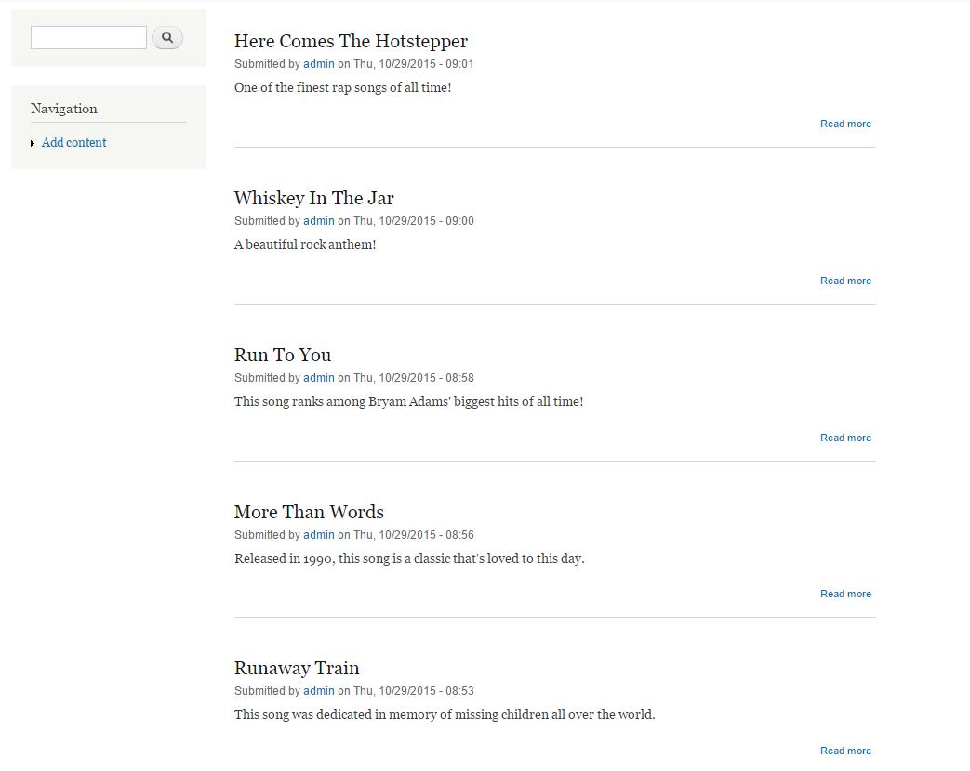
Task: Click admin author of Here Comes The Hotstepper
Action: (319, 64)
